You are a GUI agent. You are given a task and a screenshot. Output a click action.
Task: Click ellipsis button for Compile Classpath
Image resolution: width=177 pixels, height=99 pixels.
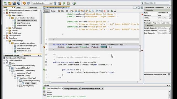[170, 28]
